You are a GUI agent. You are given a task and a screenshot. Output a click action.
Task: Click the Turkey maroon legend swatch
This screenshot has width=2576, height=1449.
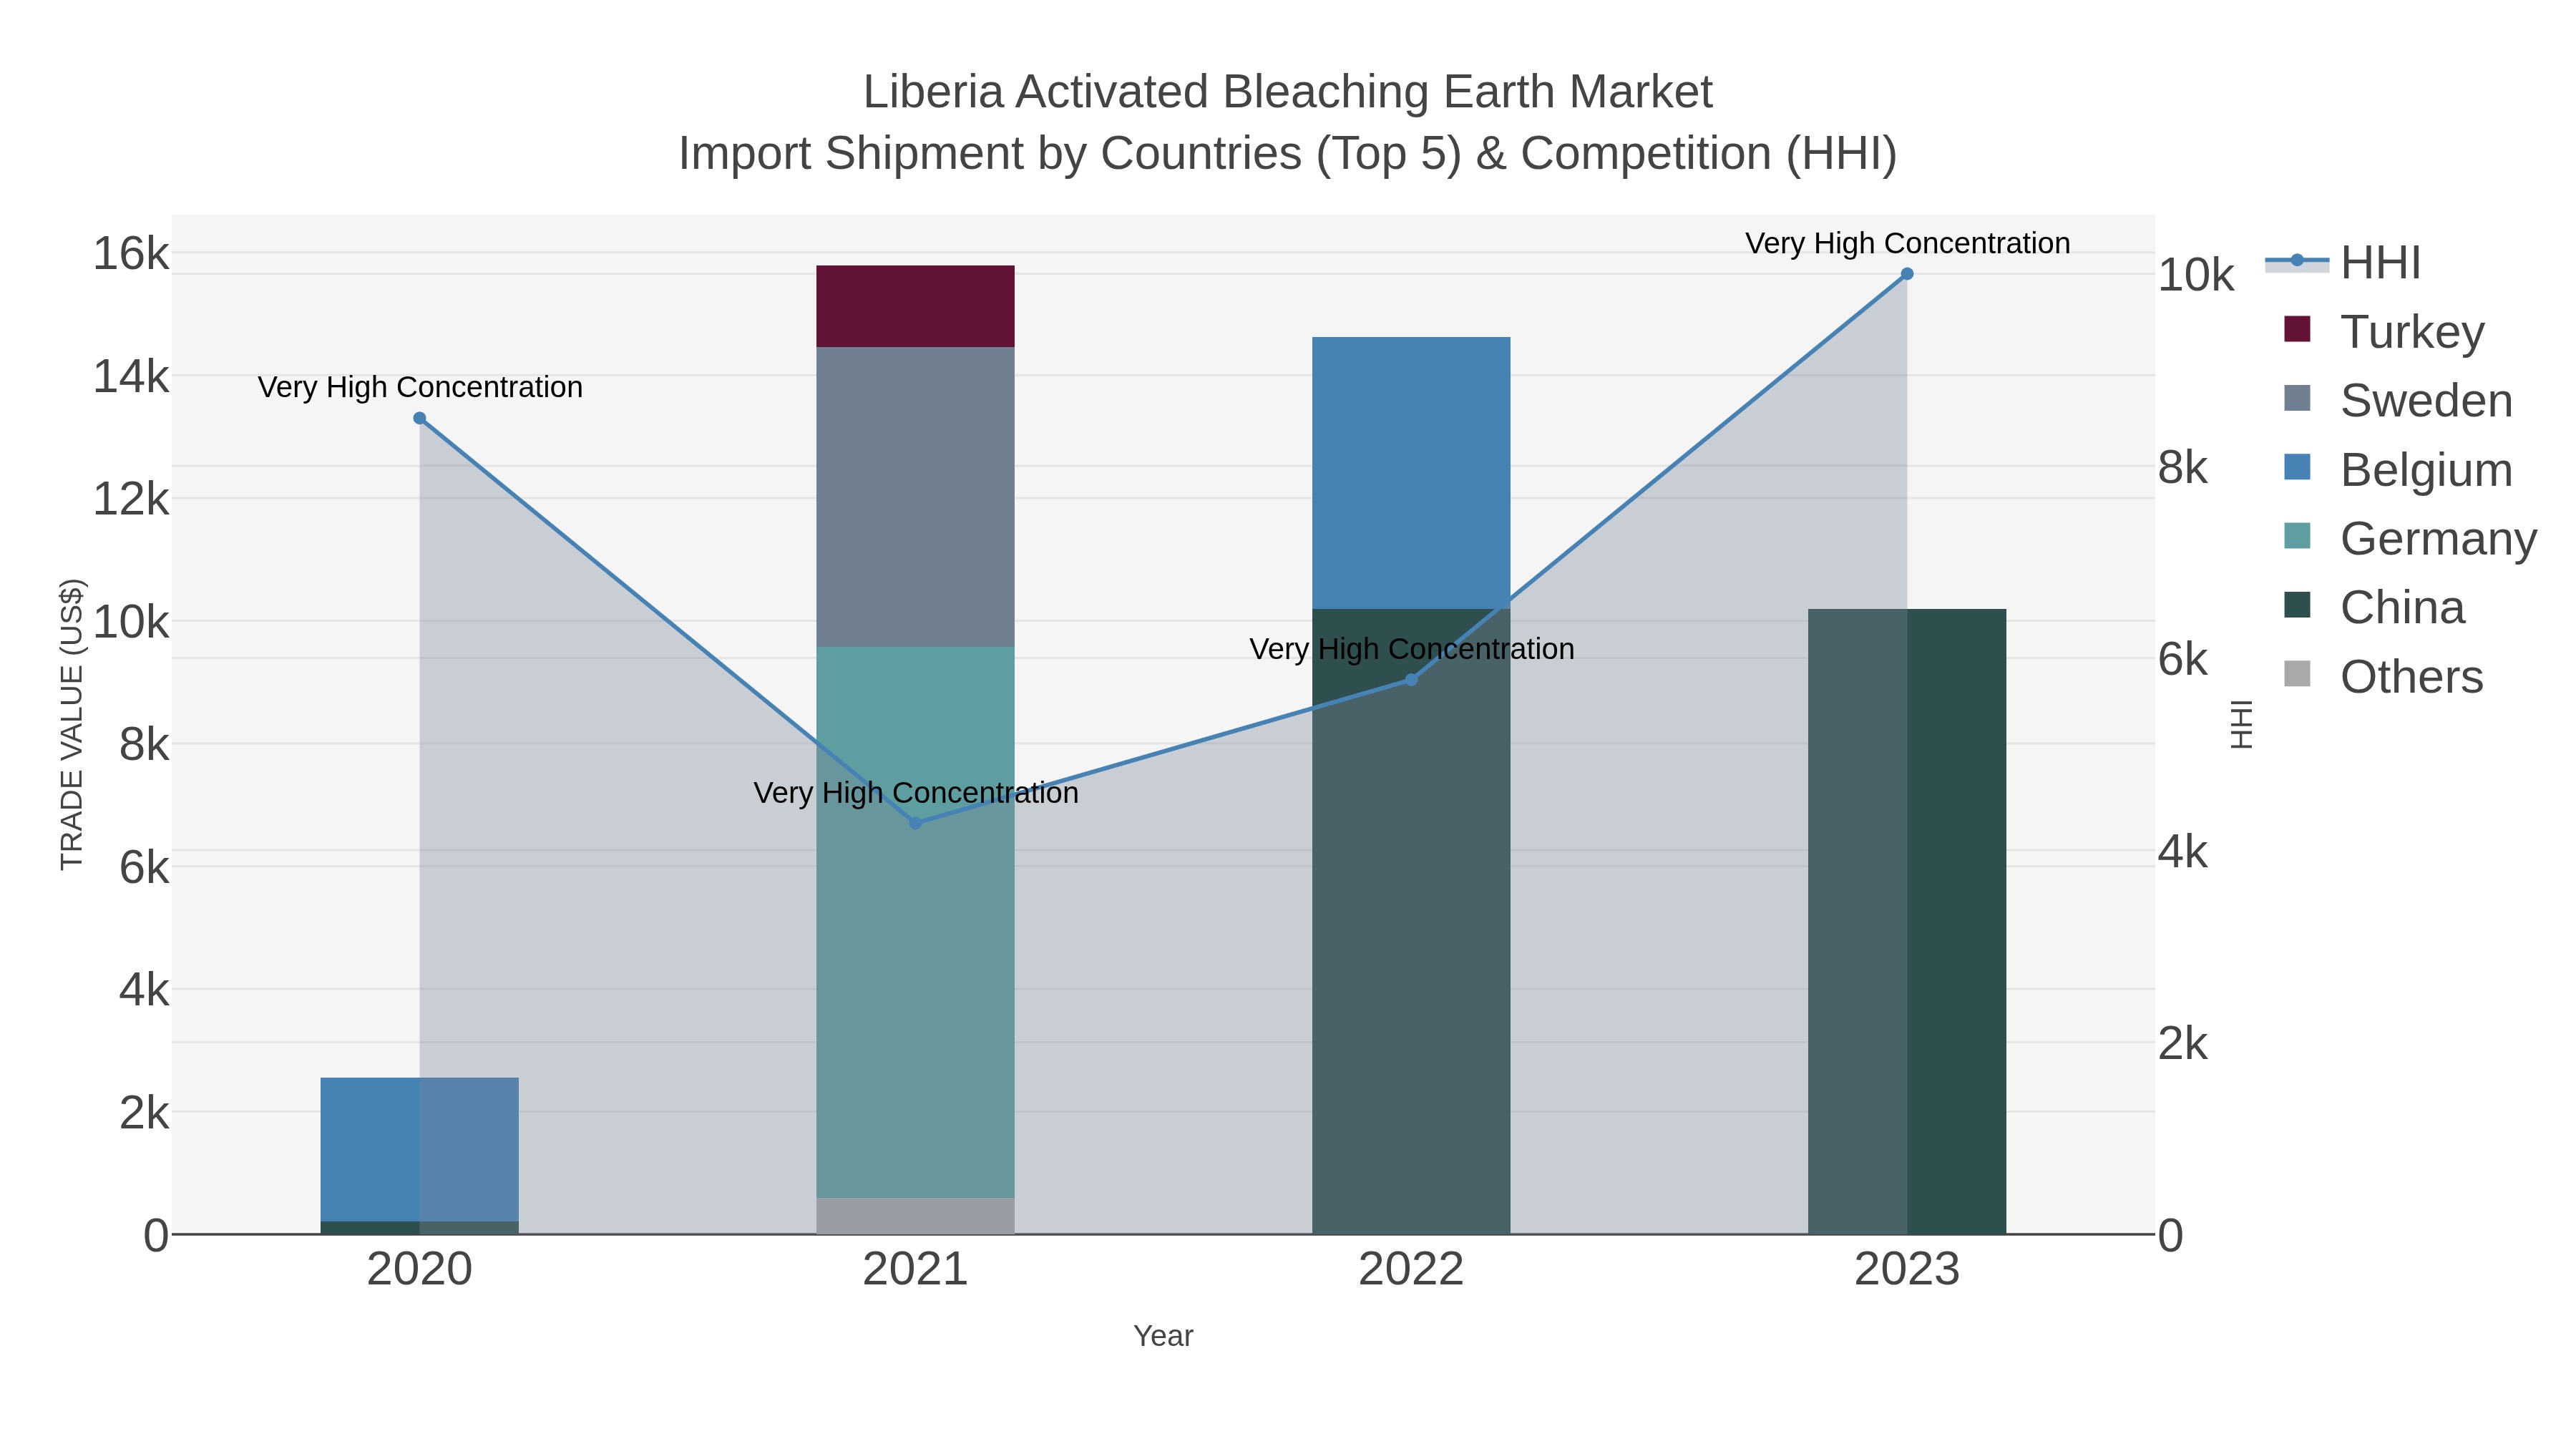(x=2297, y=329)
